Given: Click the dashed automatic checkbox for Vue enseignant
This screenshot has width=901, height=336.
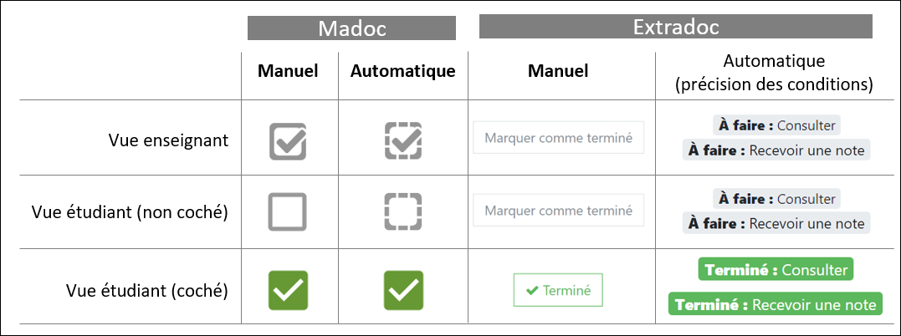Looking at the screenshot, I should 402,141.
